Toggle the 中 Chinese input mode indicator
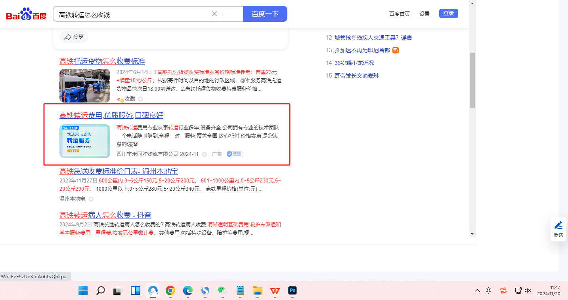 489,291
